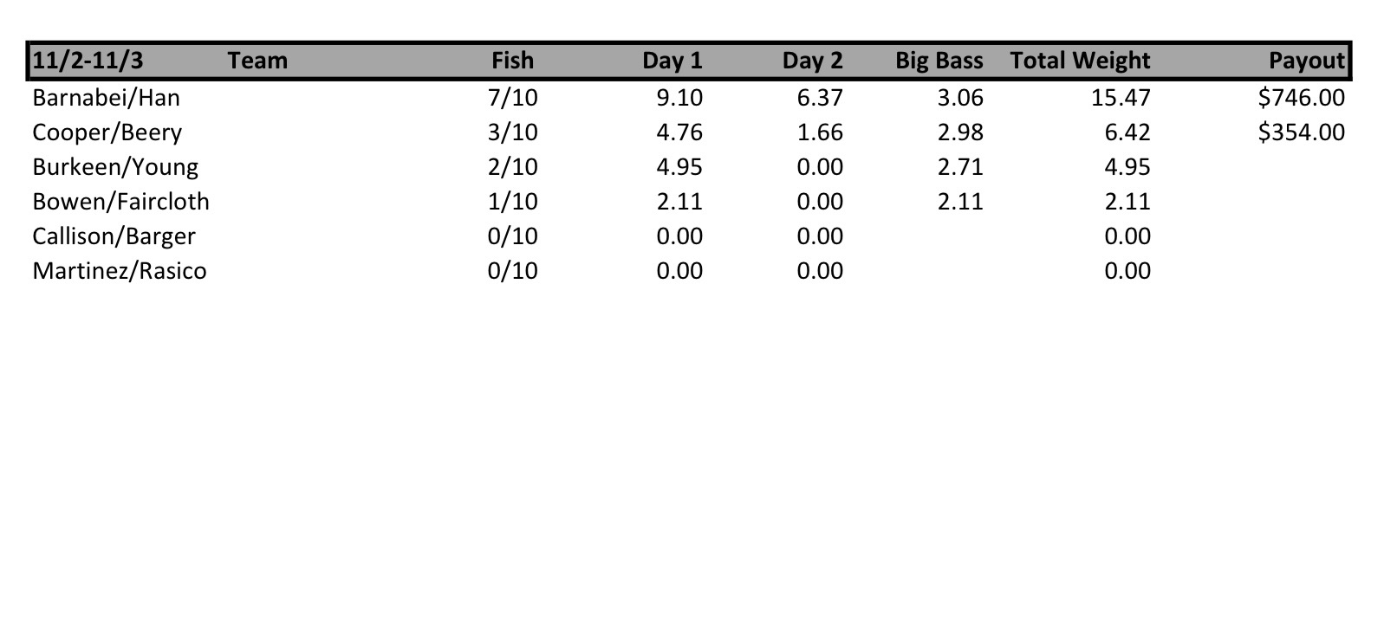The width and height of the screenshot is (1384, 639).
Task: Click the Total Weight column header
Action: coord(1080,61)
